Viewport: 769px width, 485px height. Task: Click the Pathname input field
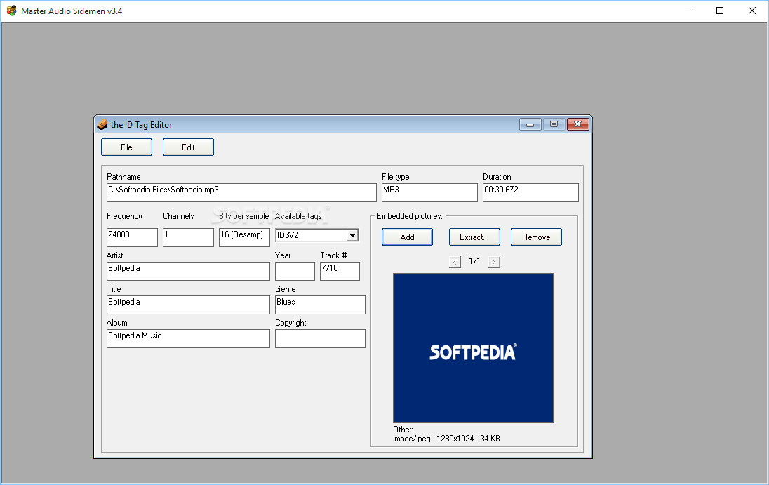[x=241, y=193]
